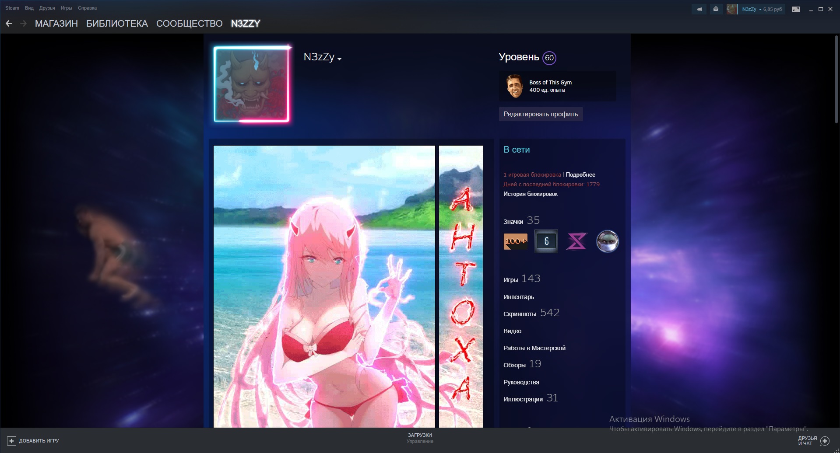Open the Значки 35 link
Viewport: 840px width, 453px height.
(522, 220)
